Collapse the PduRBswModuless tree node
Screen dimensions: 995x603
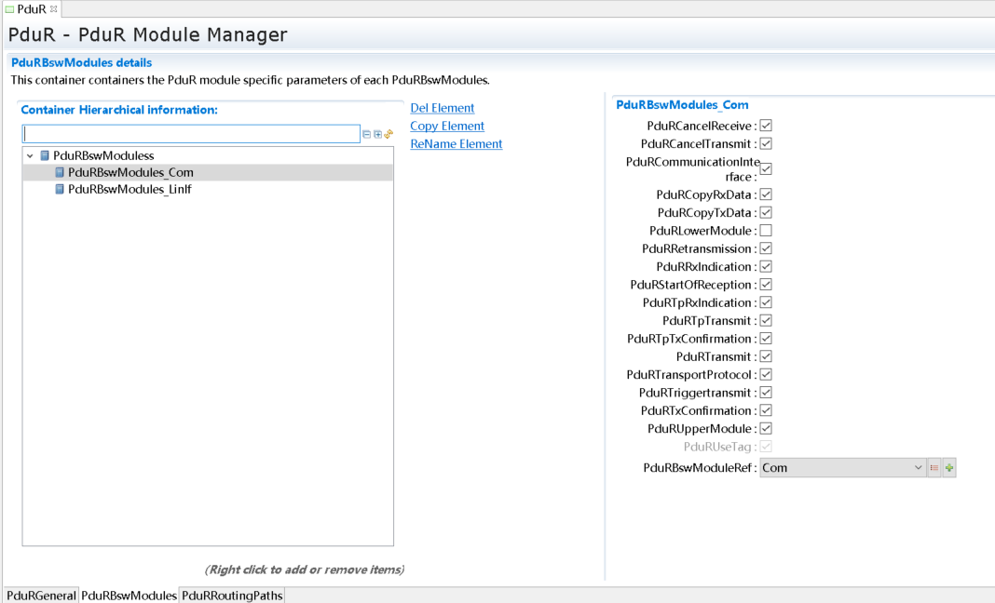(31, 156)
